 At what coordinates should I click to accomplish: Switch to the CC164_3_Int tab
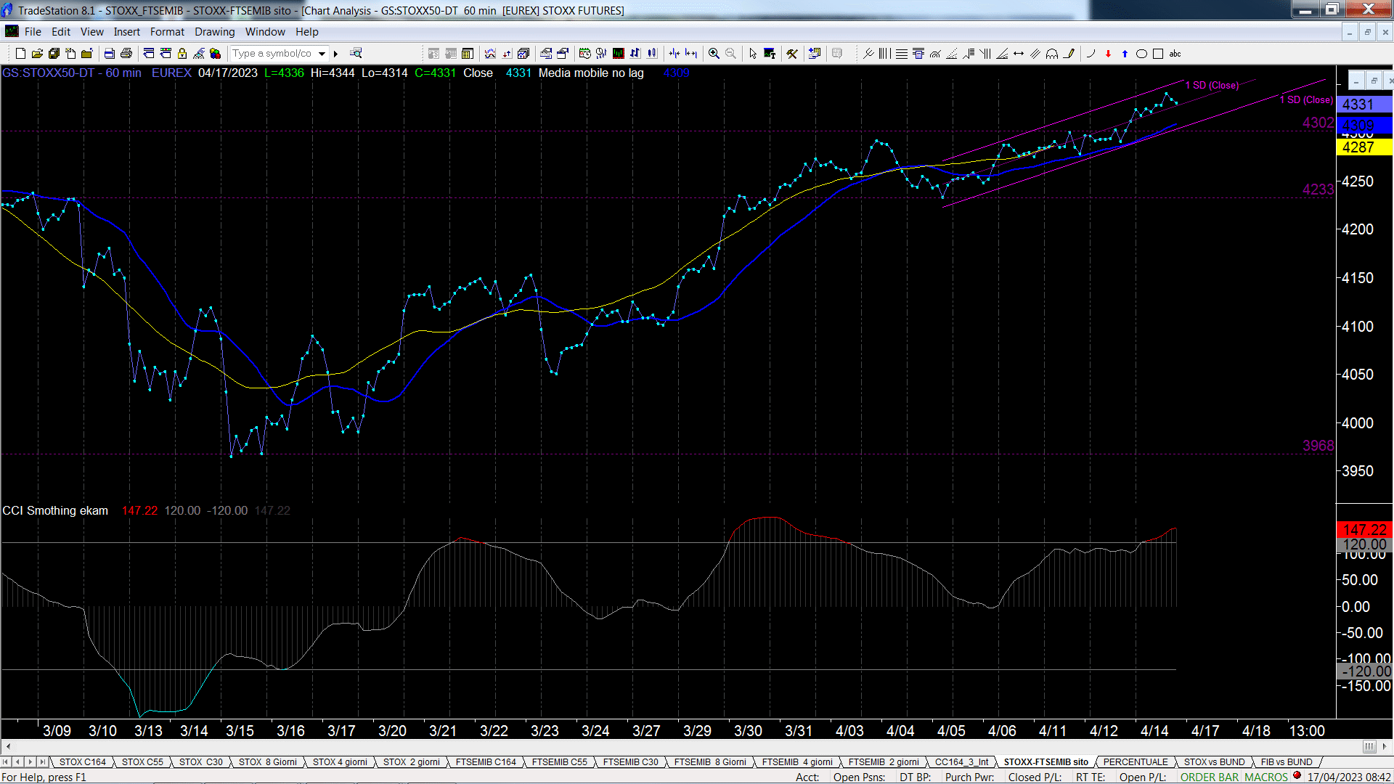pyautogui.click(x=961, y=762)
